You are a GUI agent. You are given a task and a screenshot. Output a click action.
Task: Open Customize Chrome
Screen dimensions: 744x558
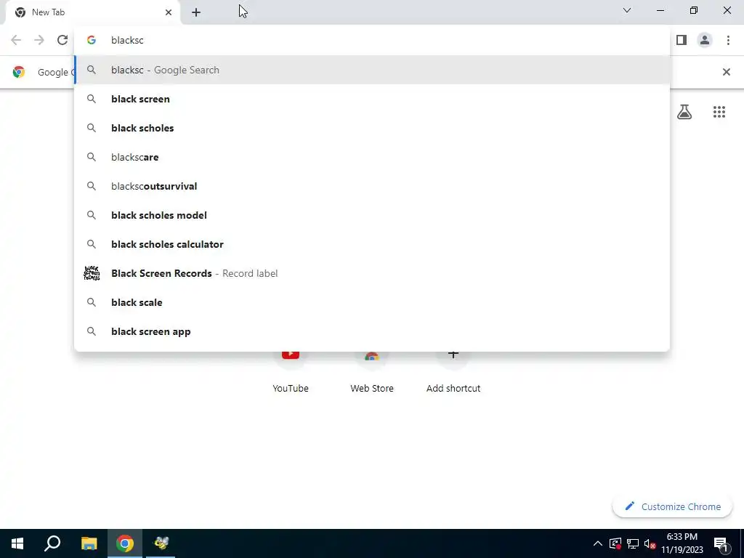[x=672, y=506]
